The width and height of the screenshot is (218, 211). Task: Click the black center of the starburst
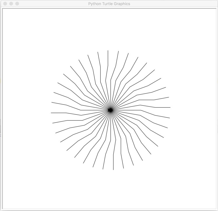tap(110, 110)
